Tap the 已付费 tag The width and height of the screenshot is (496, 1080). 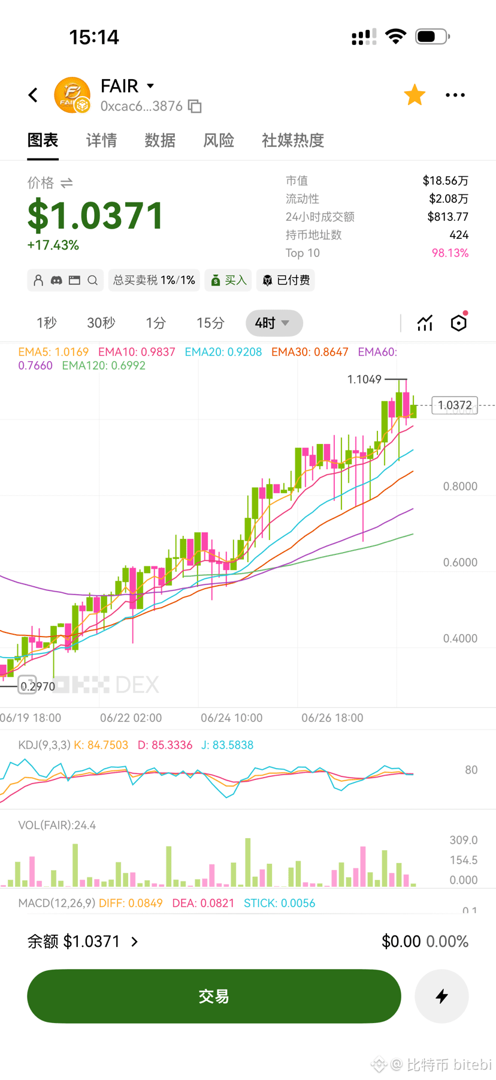[286, 280]
